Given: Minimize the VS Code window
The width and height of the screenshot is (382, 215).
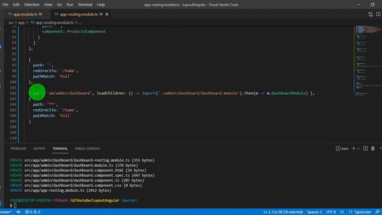Looking at the screenshot, I should (x=359, y=5).
